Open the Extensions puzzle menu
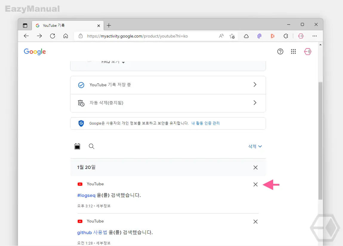Screen dimensions: 343x246 tap(286, 36)
